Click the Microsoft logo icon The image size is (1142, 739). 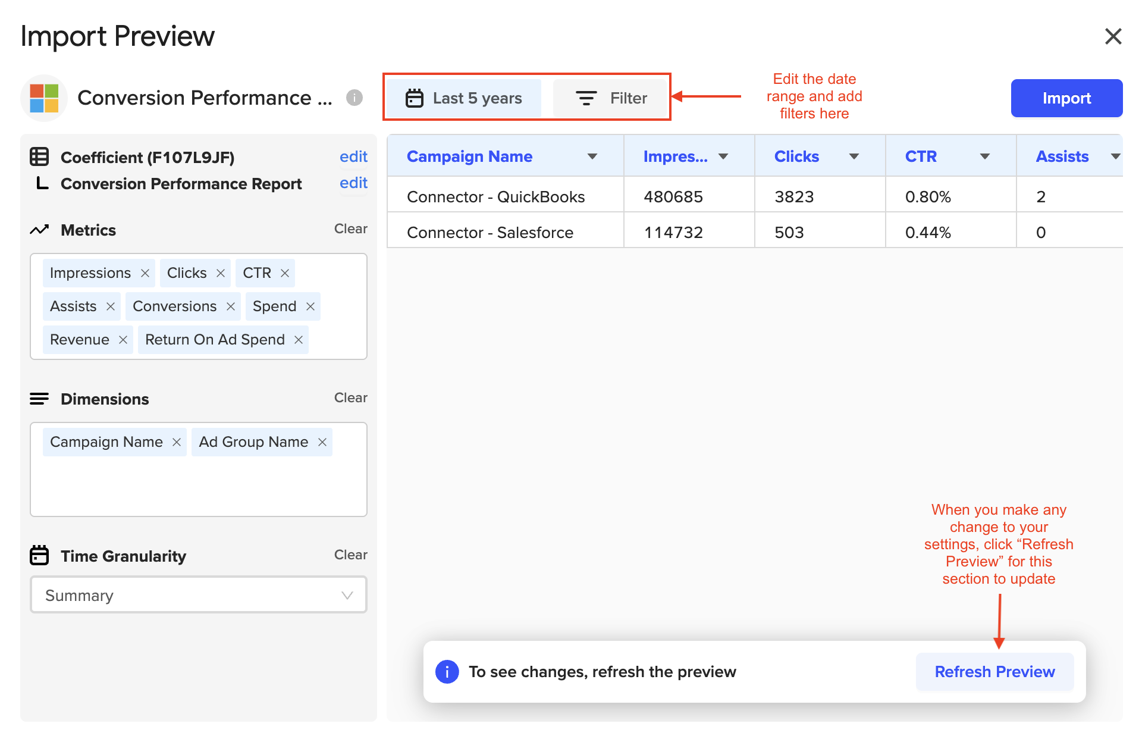[x=44, y=98]
